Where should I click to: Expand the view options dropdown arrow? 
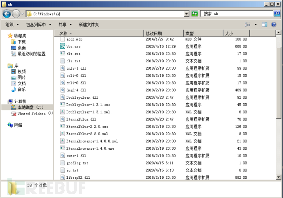(256, 24)
